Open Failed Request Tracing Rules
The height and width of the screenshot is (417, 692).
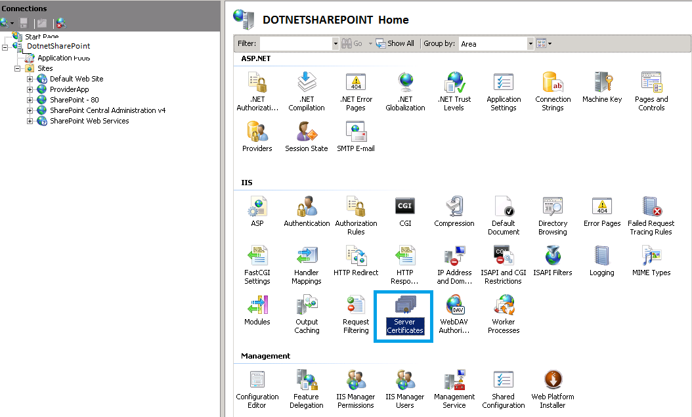tap(651, 215)
